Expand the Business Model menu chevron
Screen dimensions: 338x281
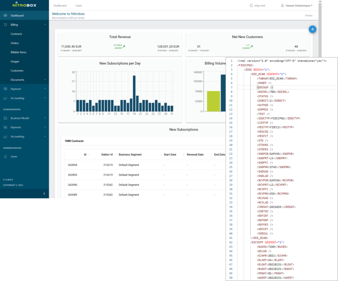[45, 118]
